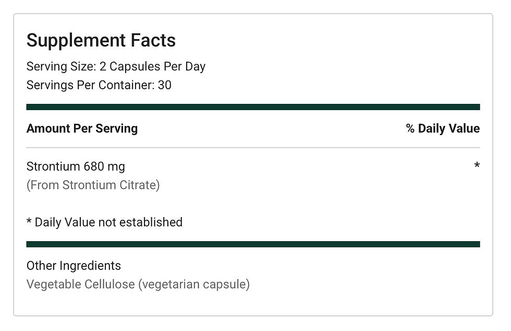Click the lower dark green divider bar

[x=253, y=244]
